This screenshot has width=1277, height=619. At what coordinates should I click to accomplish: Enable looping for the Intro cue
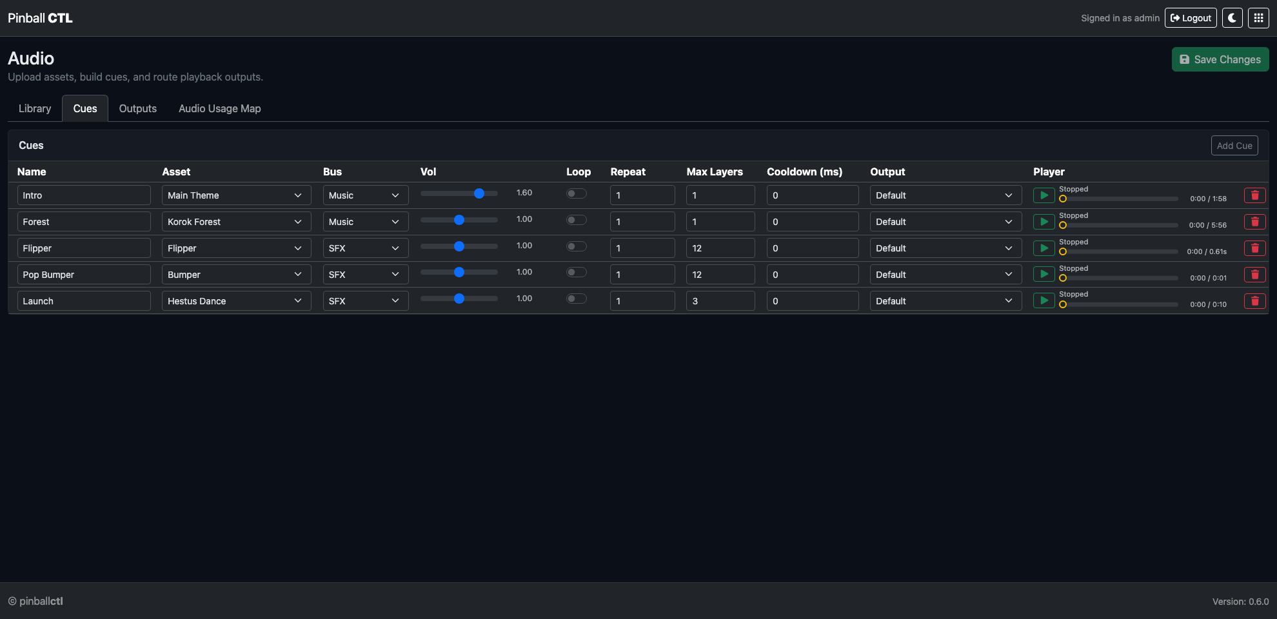point(577,193)
